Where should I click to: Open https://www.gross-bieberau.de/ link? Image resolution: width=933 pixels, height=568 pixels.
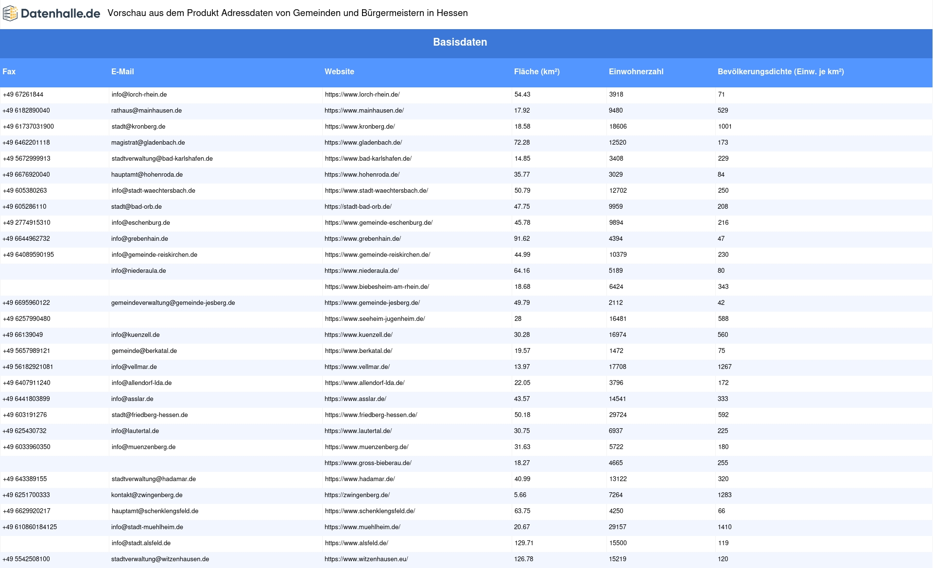tap(368, 463)
